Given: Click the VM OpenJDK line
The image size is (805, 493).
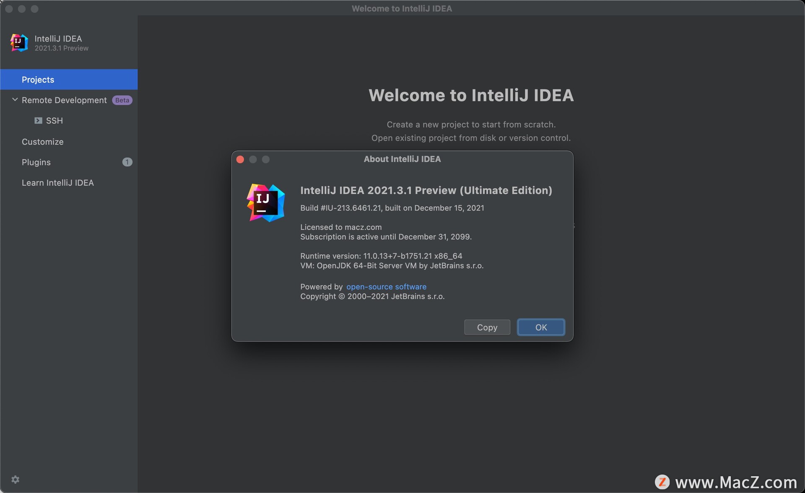Looking at the screenshot, I should coord(392,266).
